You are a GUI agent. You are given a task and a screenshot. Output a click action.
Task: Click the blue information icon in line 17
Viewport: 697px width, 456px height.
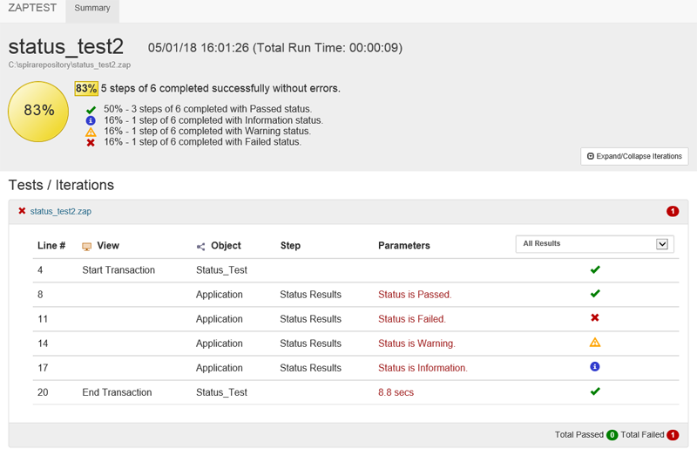point(595,367)
